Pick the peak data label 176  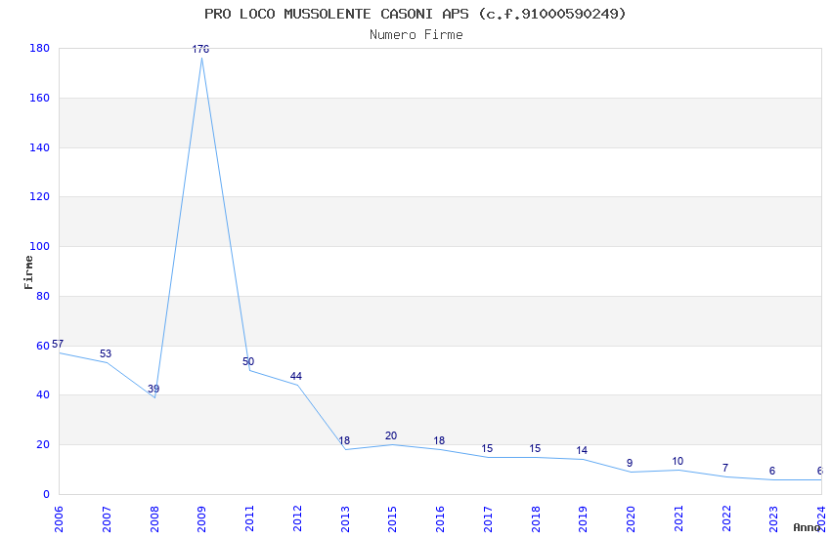click(x=200, y=49)
